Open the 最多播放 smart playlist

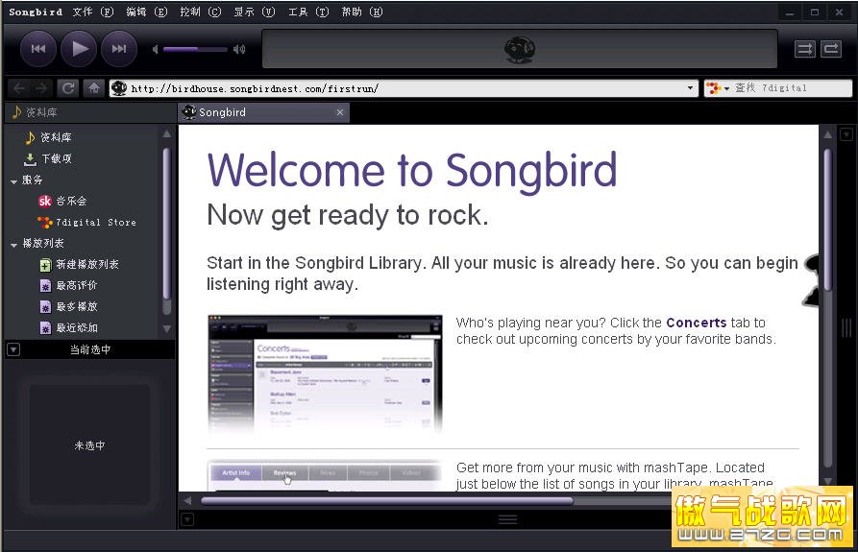pos(69,306)
